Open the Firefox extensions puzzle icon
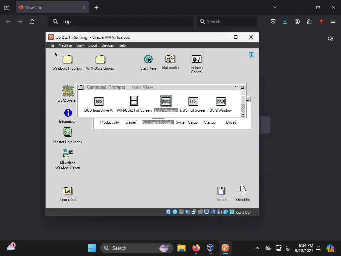 click(x=309, y=21)
